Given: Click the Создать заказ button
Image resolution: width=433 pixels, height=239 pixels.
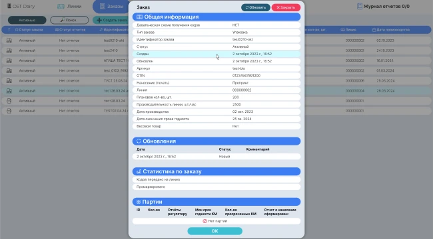Looking at the screenshot, I should pos(111,20).
